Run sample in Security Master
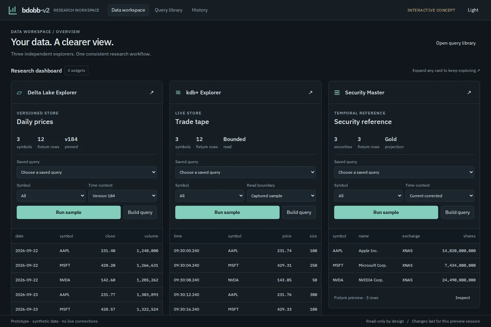The image size is (491, 327). 386,212
